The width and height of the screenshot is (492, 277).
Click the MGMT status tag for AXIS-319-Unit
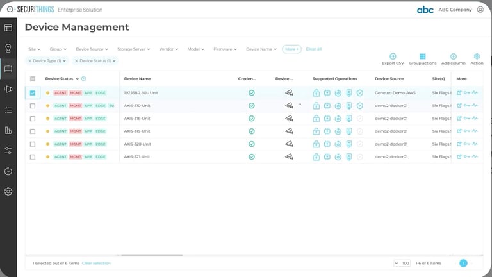tap(76, 131)
